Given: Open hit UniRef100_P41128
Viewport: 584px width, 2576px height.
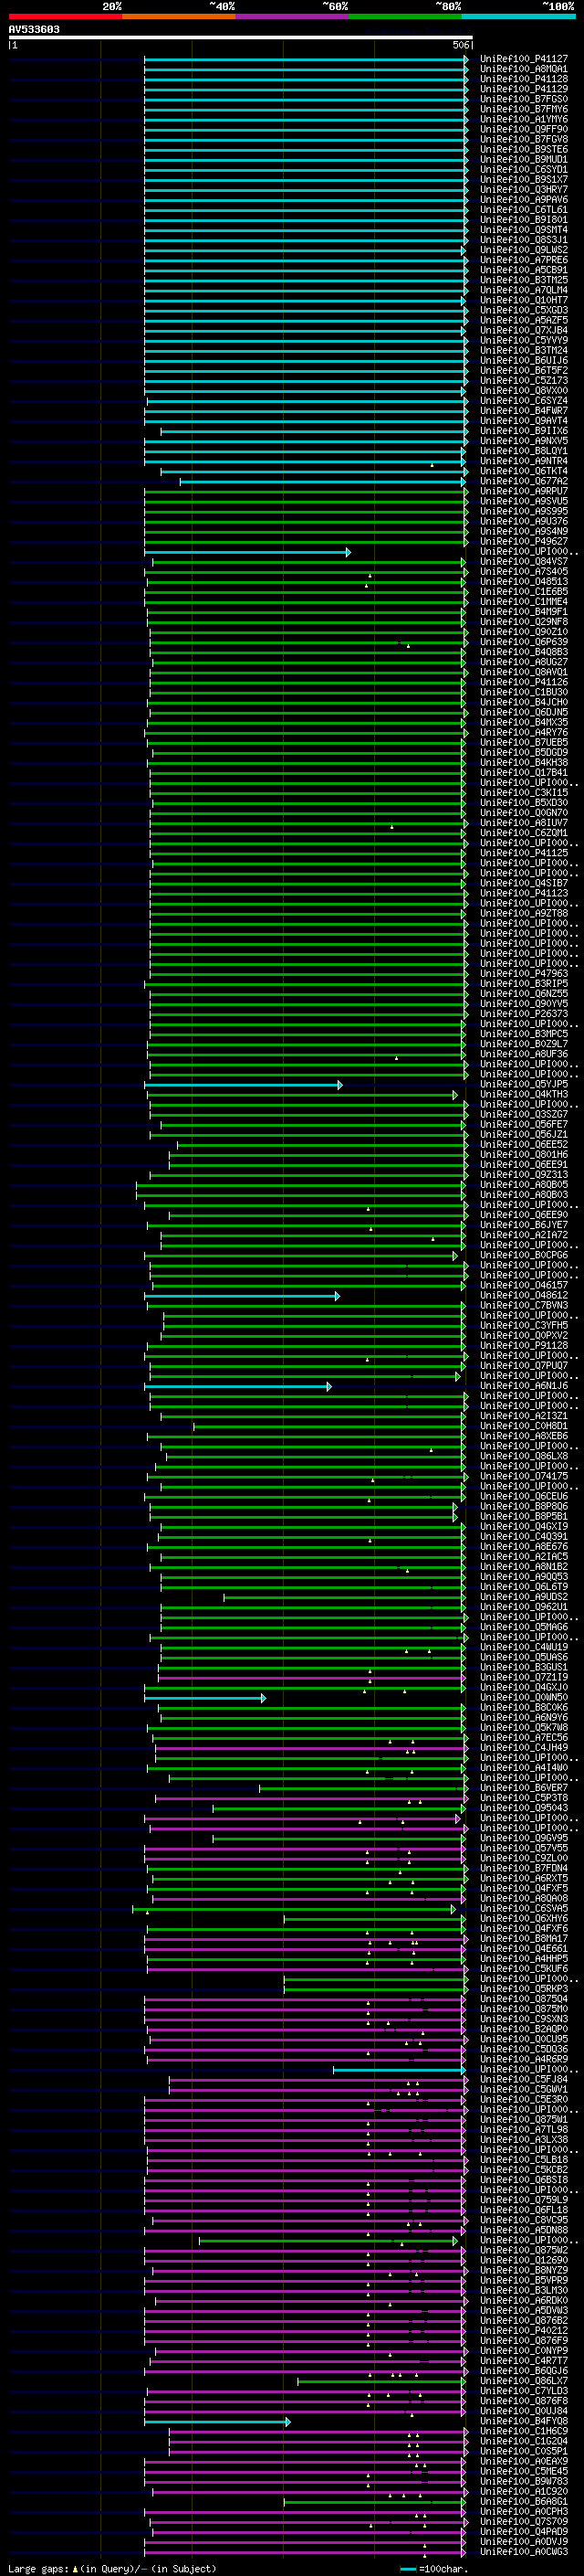Looking at the screenshot, I should pyautogui.click(x=523, y=79).
